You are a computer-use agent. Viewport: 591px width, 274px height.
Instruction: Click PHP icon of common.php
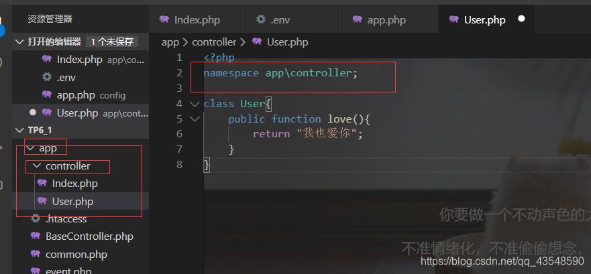coord(36,254)
